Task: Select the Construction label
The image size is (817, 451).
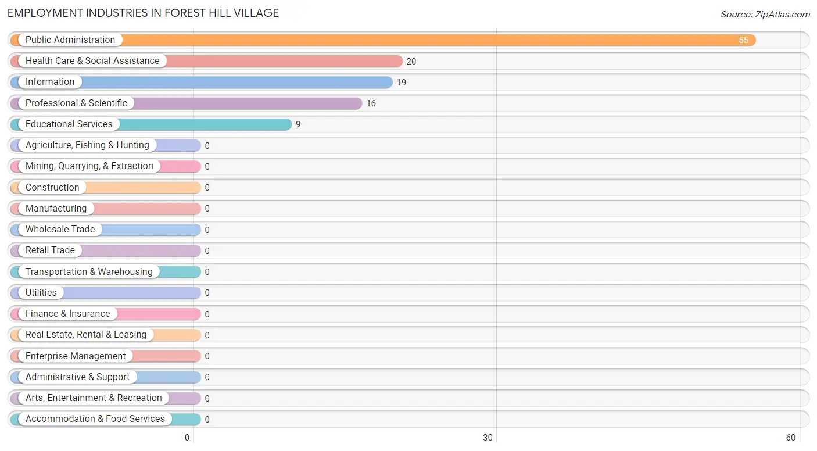Action: [52, 188]
